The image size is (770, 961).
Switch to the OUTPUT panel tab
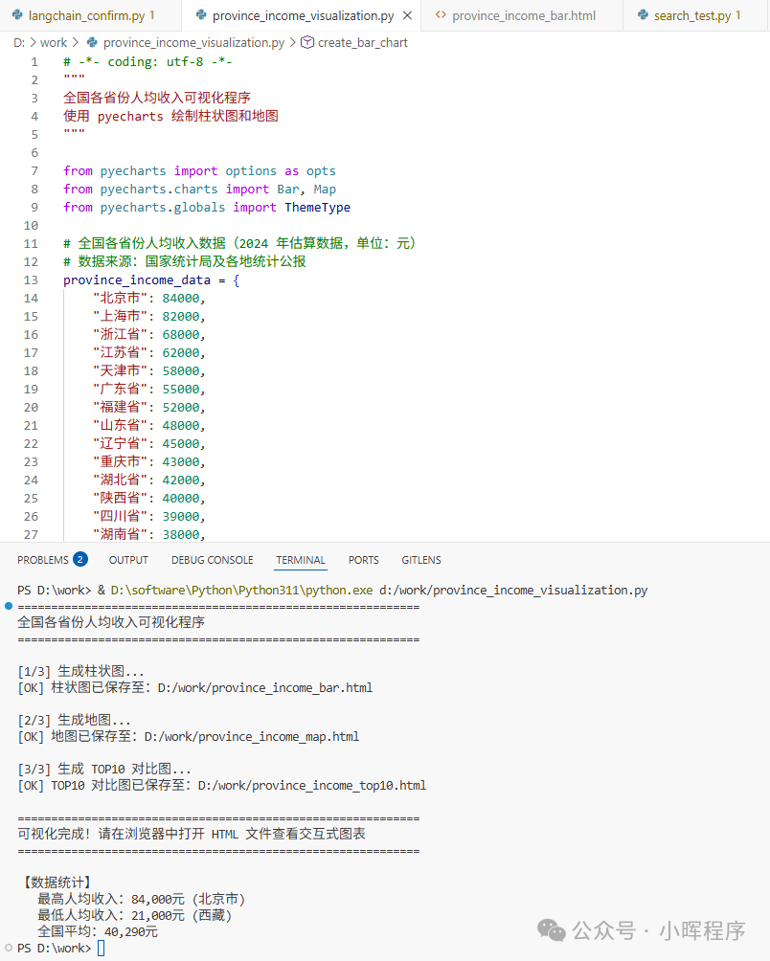coord(128,560)
